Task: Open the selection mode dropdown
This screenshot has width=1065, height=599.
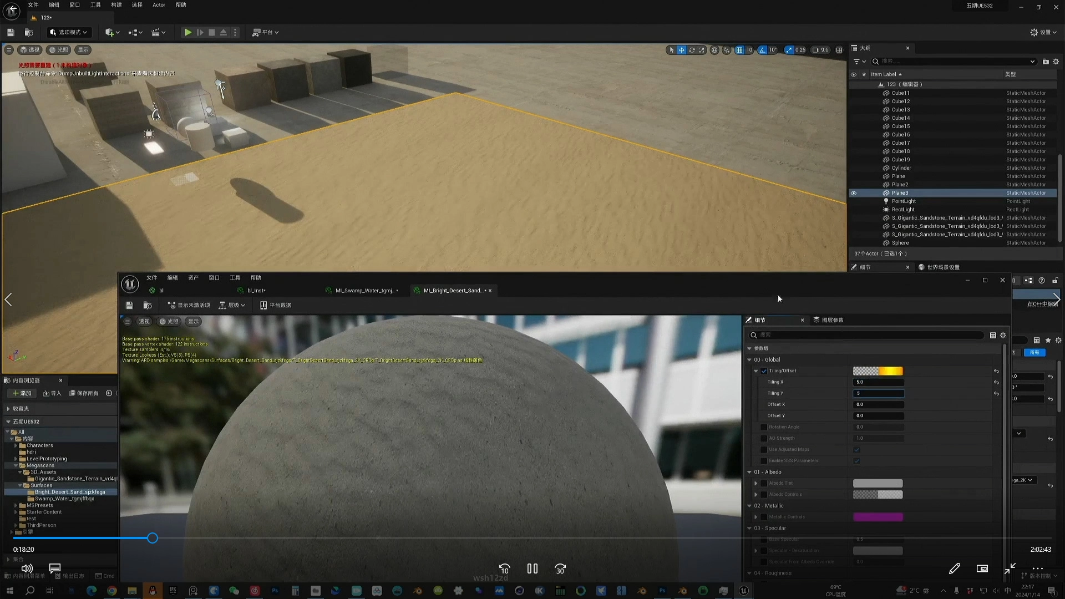Action: click(x=69, y=33)
